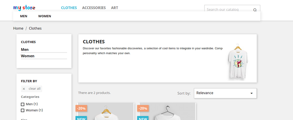293x120 pixels.
Task: Click the first product's NEW flag
Action: pos(81,119)
